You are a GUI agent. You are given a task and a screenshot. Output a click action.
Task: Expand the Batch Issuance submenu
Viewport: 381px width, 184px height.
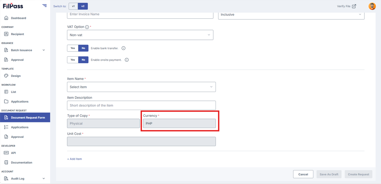[x=43, y=50]
